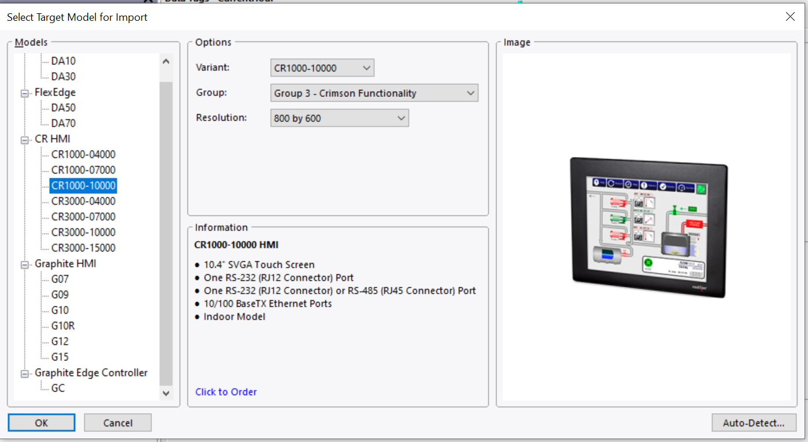Collapse the FlexEdge tree group

[25, 93]
